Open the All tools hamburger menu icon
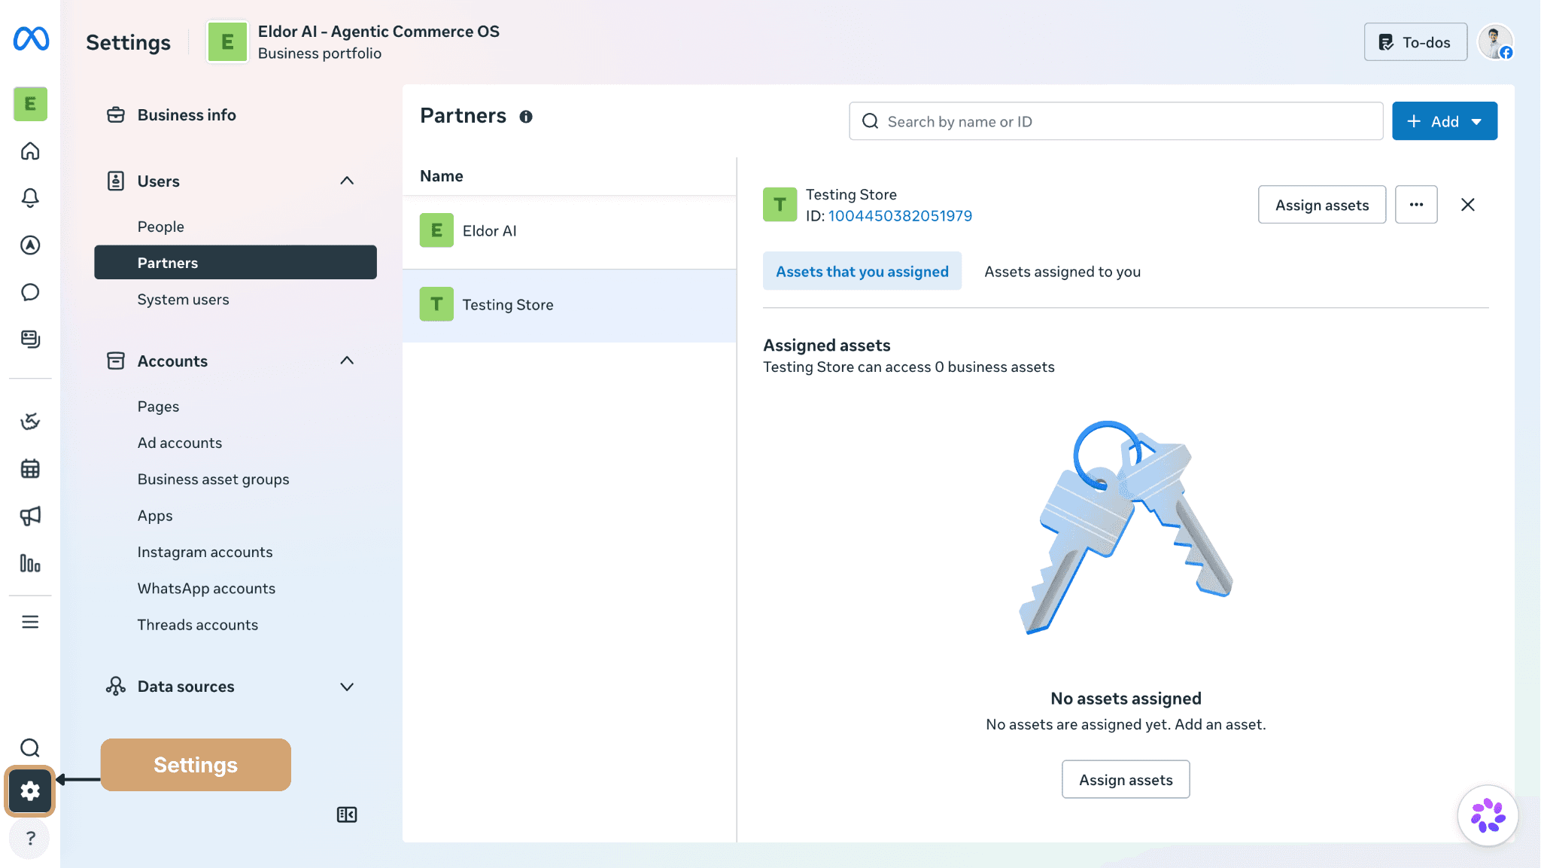The height and width of the screenshot is (868, 1541). (x=30, y=622)
